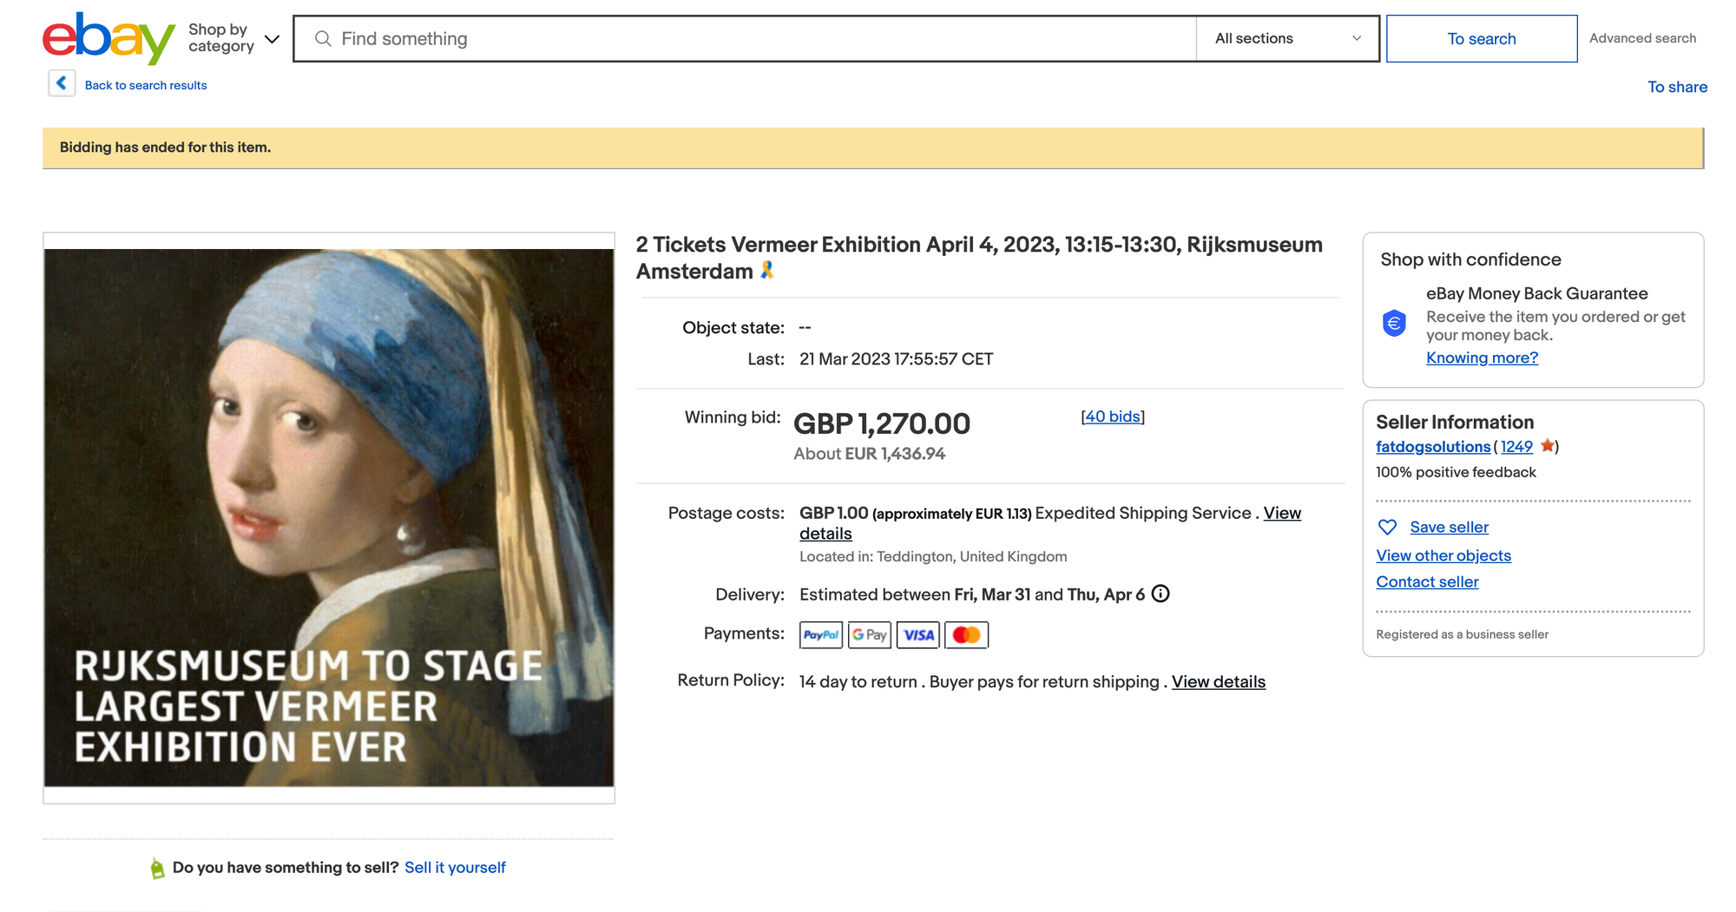Click the PayPal payment icon
The width and height of the screenshot is (1736, 912).
coord(820,635)
